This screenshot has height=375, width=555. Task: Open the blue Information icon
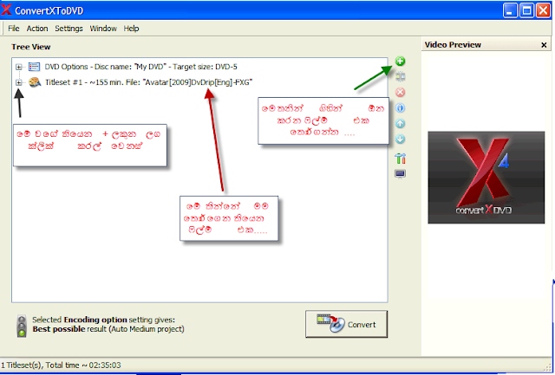pyautogui.click(x=400, y=107)
